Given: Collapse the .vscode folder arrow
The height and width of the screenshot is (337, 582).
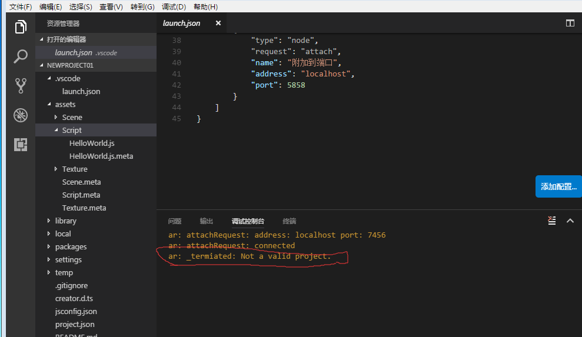Looking at the screenshot, I should pyautogui.click(x=49, y=78).
